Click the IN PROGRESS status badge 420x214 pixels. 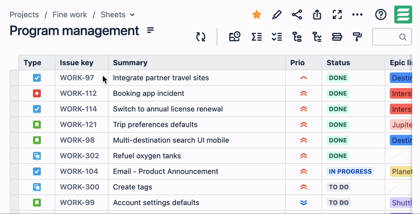pyautogui.click(x=350, y=172)
